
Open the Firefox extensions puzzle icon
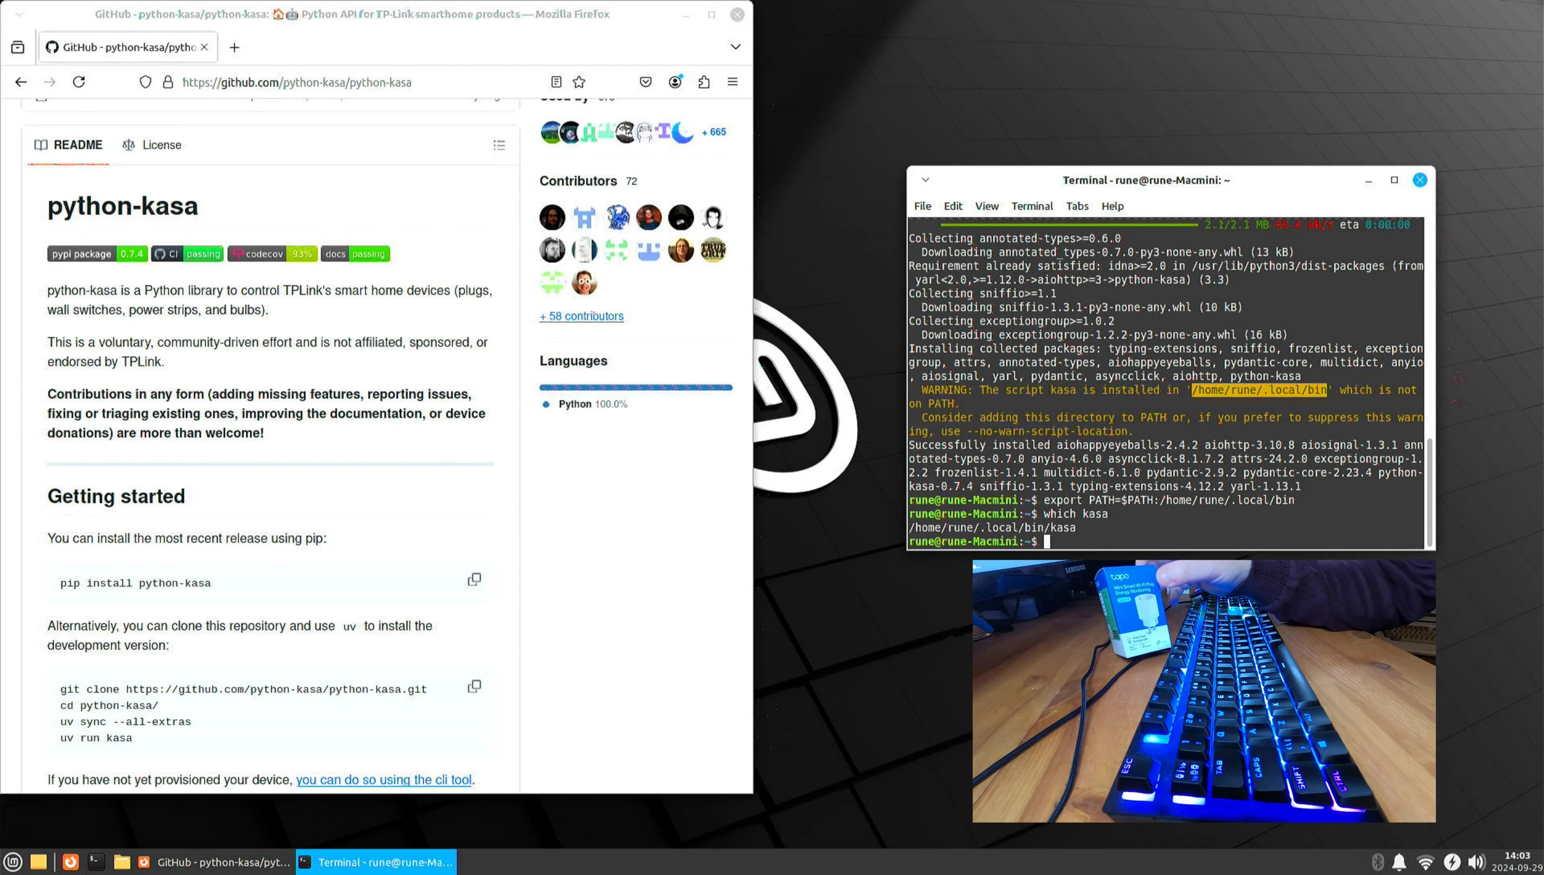pos(704,82)
